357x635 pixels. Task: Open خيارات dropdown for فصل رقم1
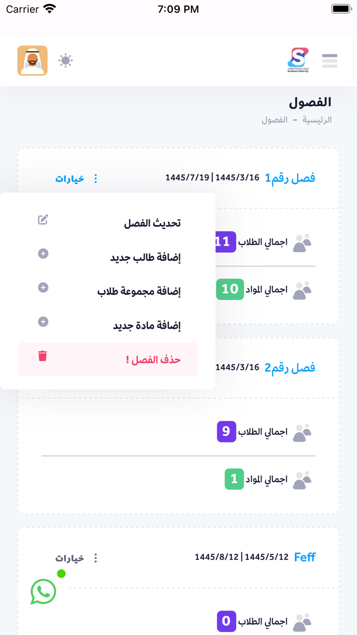pyautogui.click(x=70, y=179)
